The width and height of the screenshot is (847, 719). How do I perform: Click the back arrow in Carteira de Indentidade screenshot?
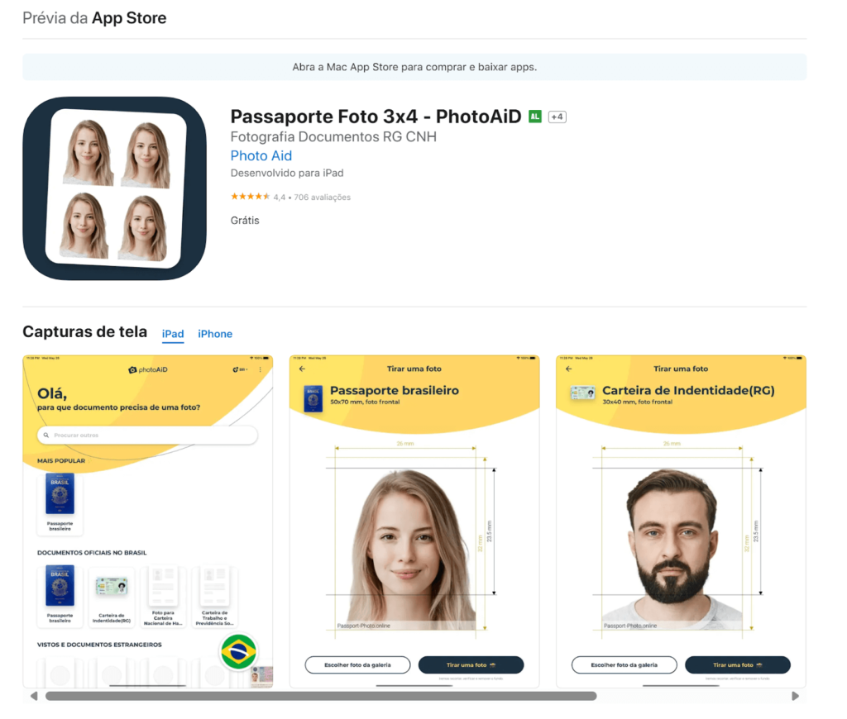tap(568, 369)
